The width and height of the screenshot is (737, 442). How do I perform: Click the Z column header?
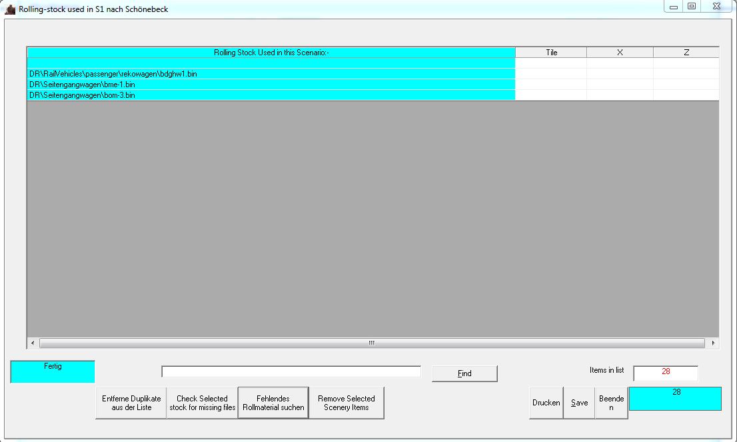coord(686,53)
